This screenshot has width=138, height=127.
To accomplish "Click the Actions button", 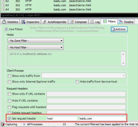I will pyautogui.click(x=119, y=29).
